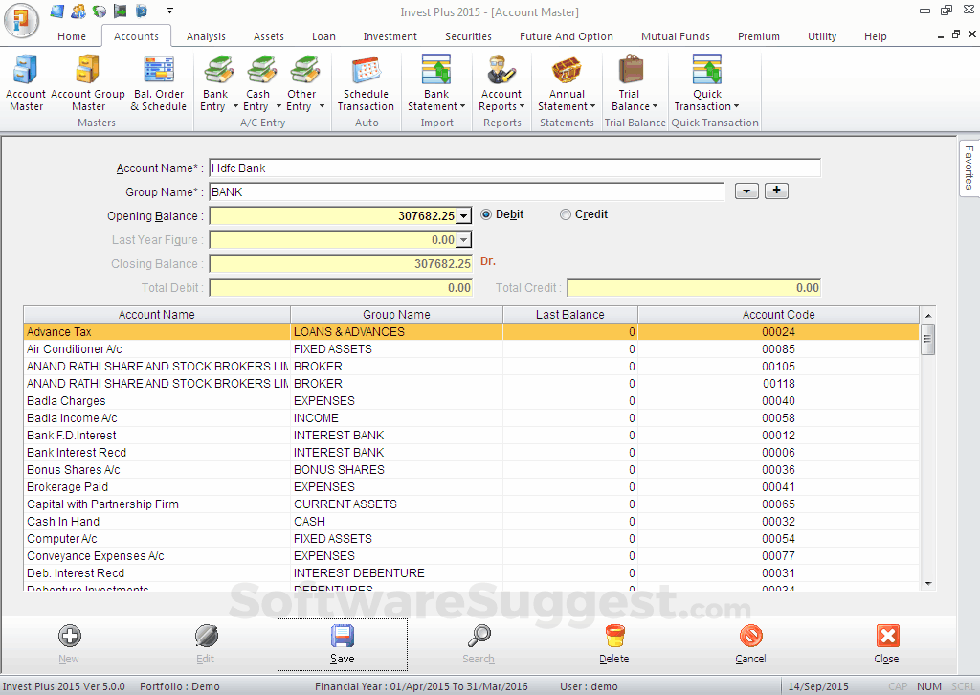Open the Mutual Funds tab
The height and width of the screenshot is (695, 980).
pyautogui.click(x=676, y=36)
